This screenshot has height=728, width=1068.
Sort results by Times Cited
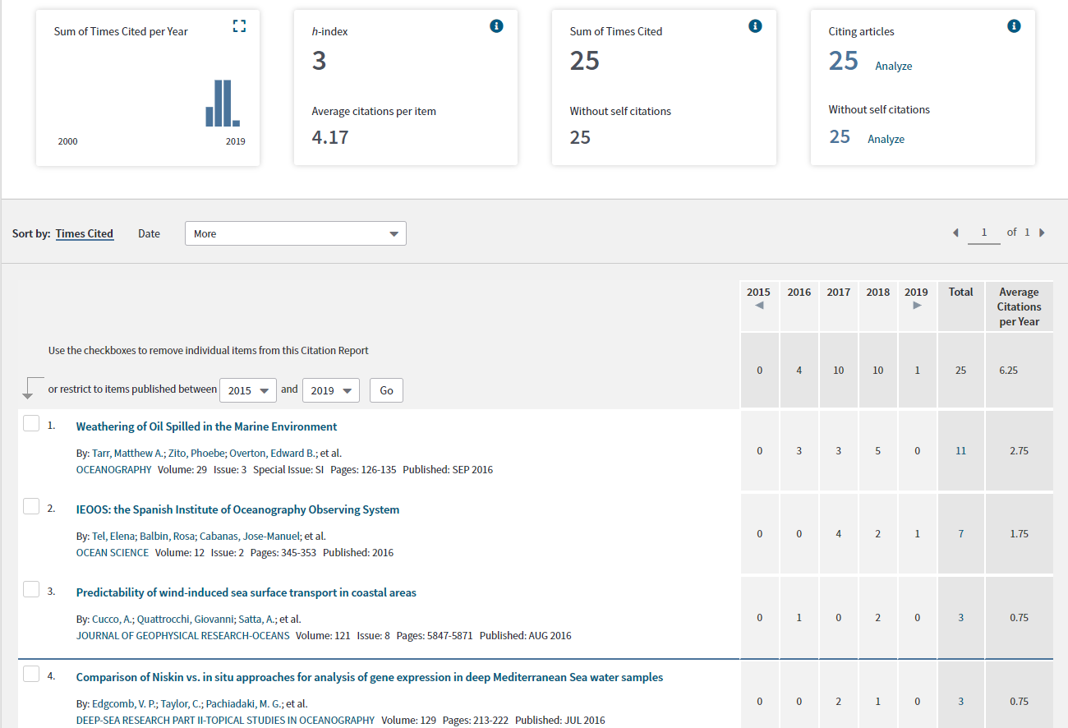(x=84, y=233)
